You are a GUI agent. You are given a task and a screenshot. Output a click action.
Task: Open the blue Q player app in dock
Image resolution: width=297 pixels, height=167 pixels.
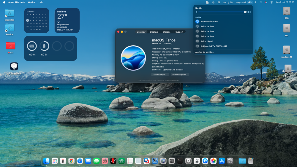tap(205, 161)
